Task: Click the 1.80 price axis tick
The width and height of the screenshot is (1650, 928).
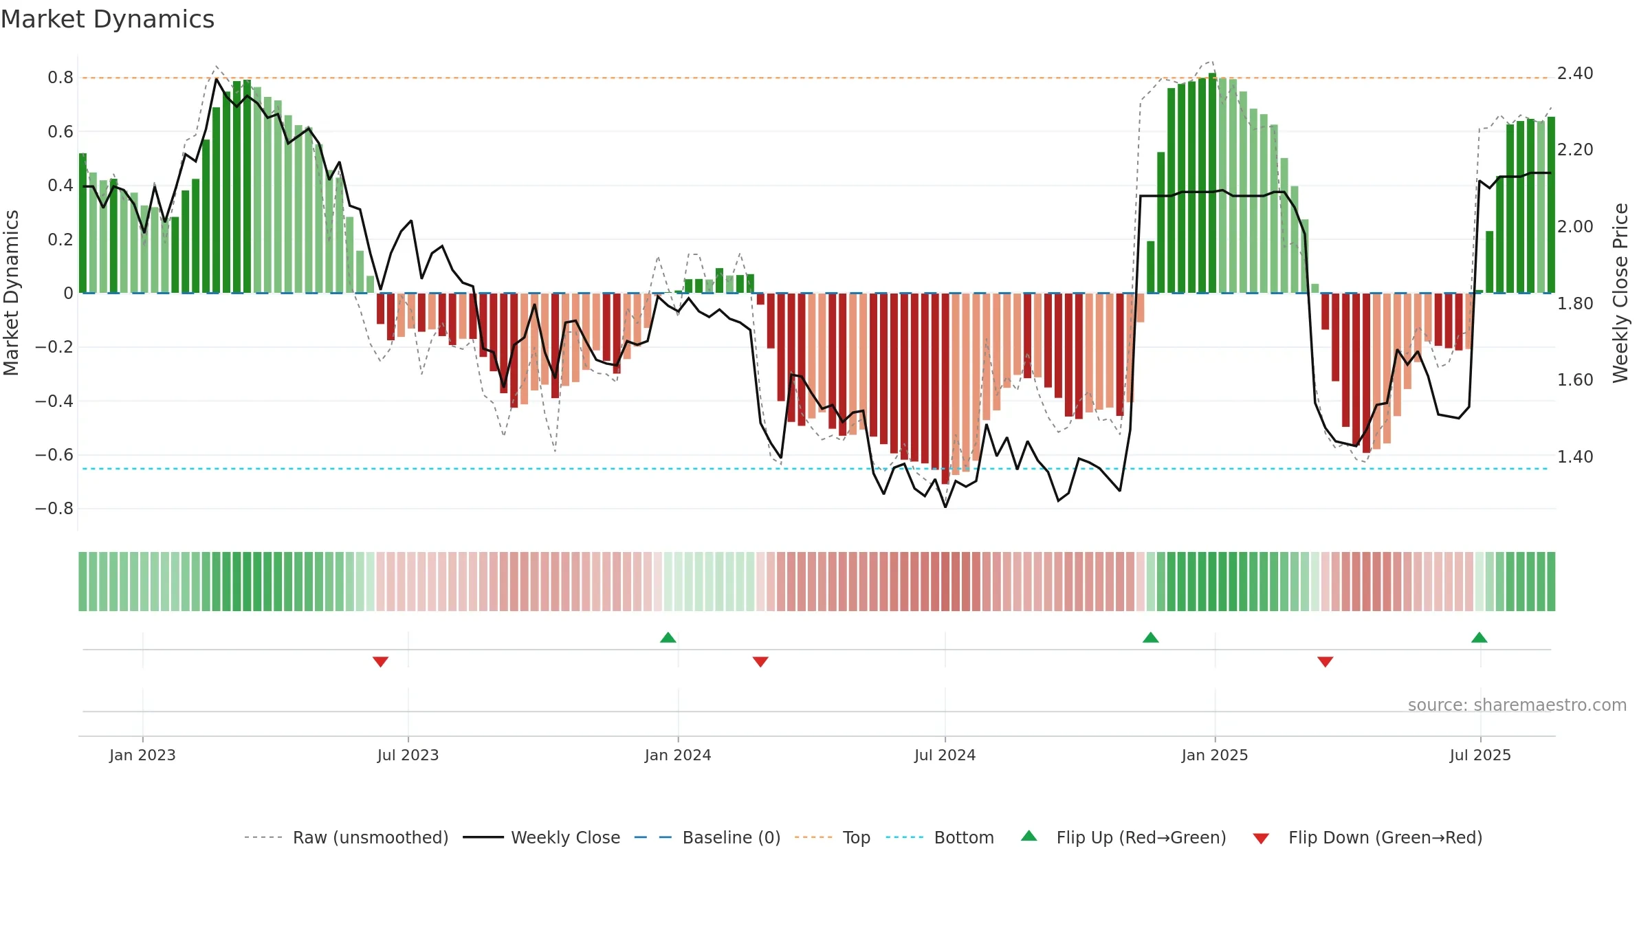Action: (1575, 303)
